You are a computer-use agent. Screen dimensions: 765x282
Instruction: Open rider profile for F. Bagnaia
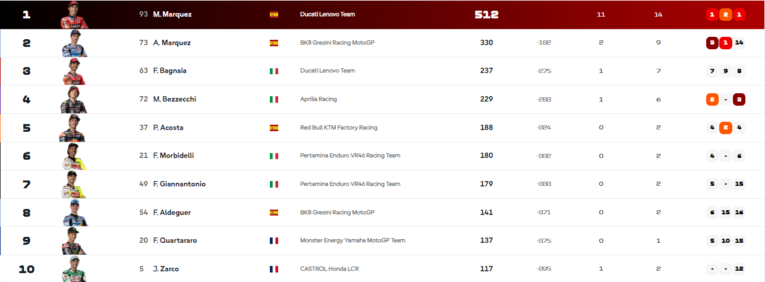tap(170, 71)
